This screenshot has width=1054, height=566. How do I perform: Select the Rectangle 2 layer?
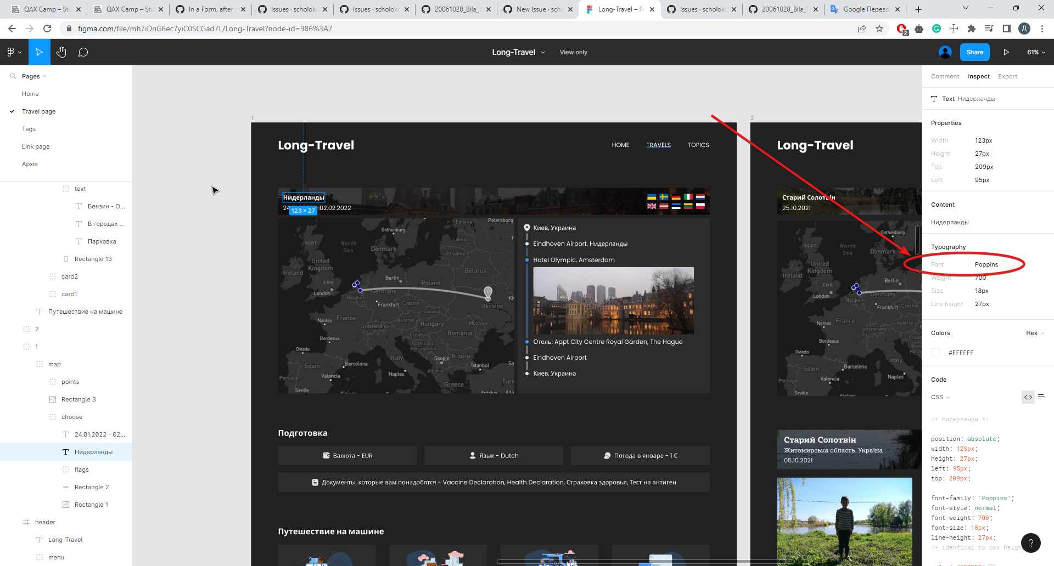click(66, 487)
